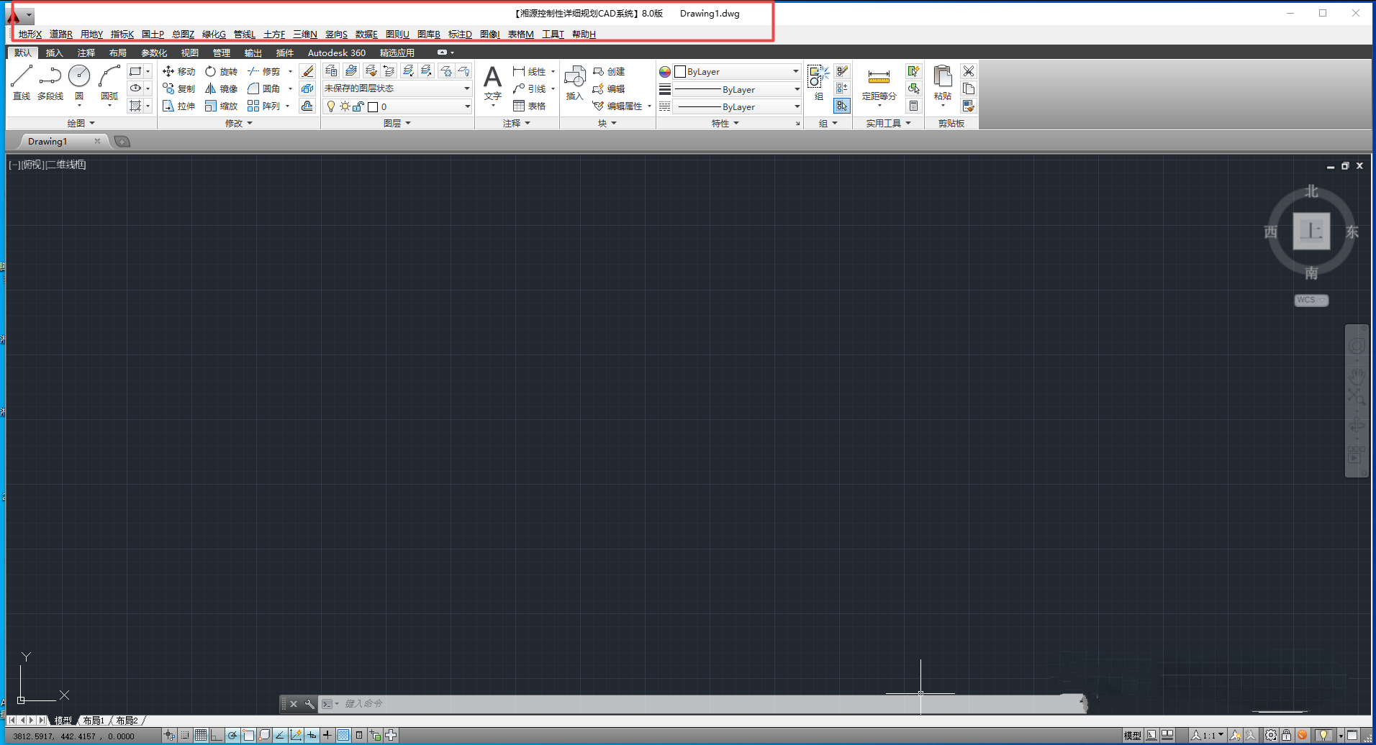Switch to the 布局1 layout tab
Viewport: 1376px width, 745px height.
pyautogui.click(x=94, y=720)
